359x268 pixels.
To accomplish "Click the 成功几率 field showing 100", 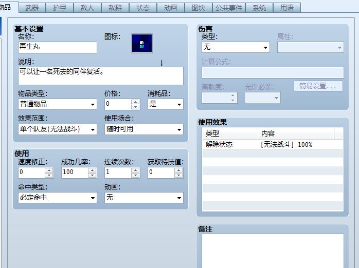I will pos(75,173).
